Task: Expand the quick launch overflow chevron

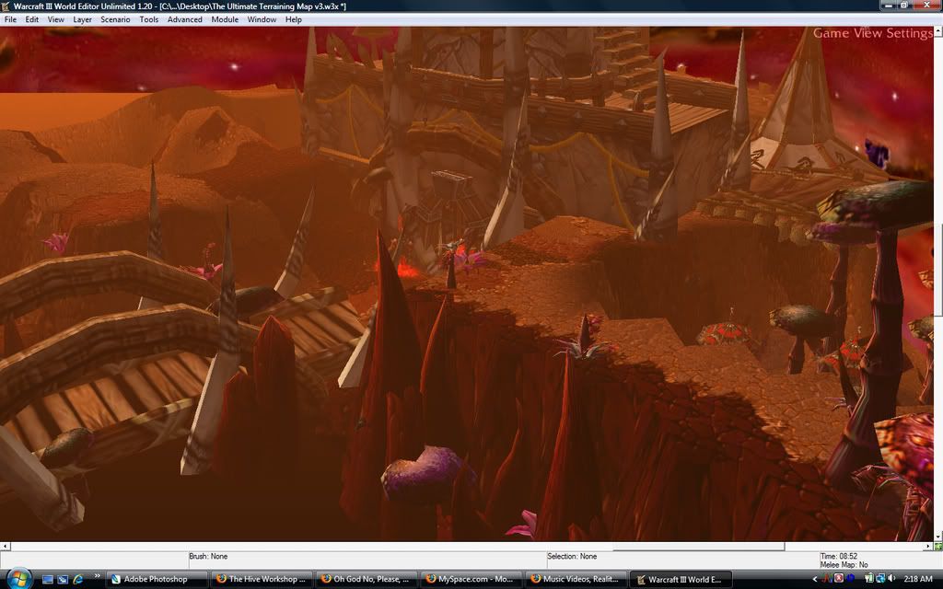Action: [98, 576]
